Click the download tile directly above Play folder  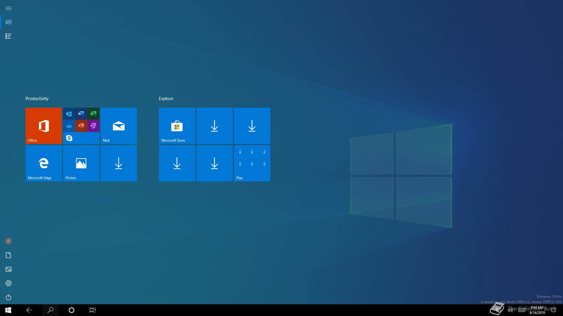tap(252, 126)
